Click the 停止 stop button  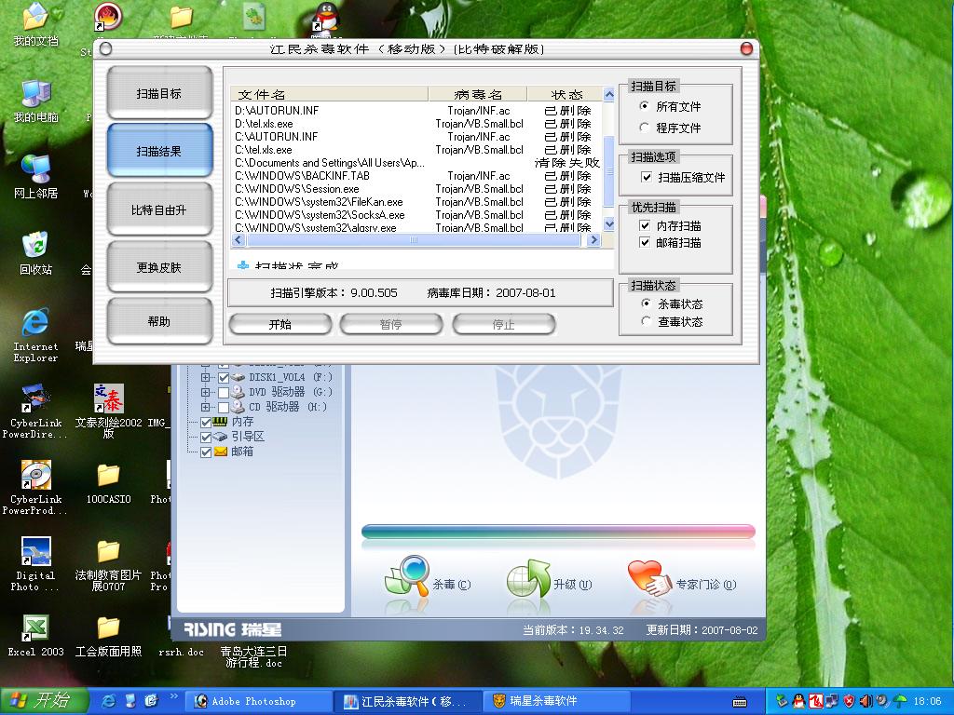point(504,324)
